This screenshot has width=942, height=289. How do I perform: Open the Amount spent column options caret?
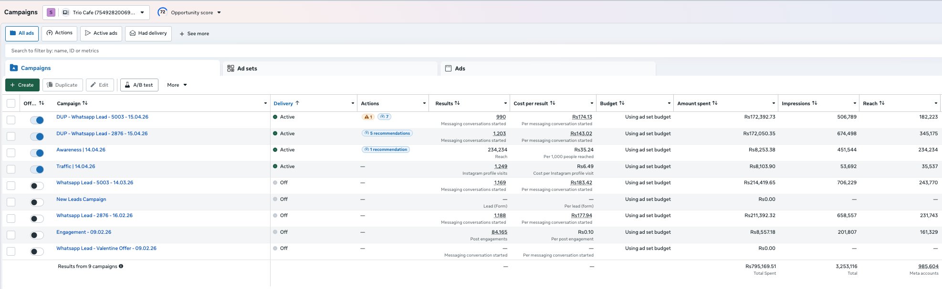774,103
